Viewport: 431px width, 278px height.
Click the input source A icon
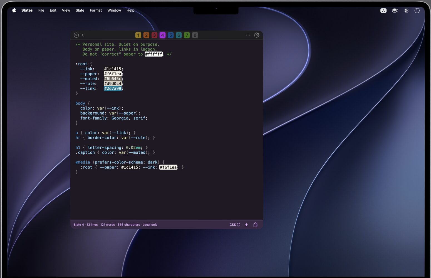point(383,11)
